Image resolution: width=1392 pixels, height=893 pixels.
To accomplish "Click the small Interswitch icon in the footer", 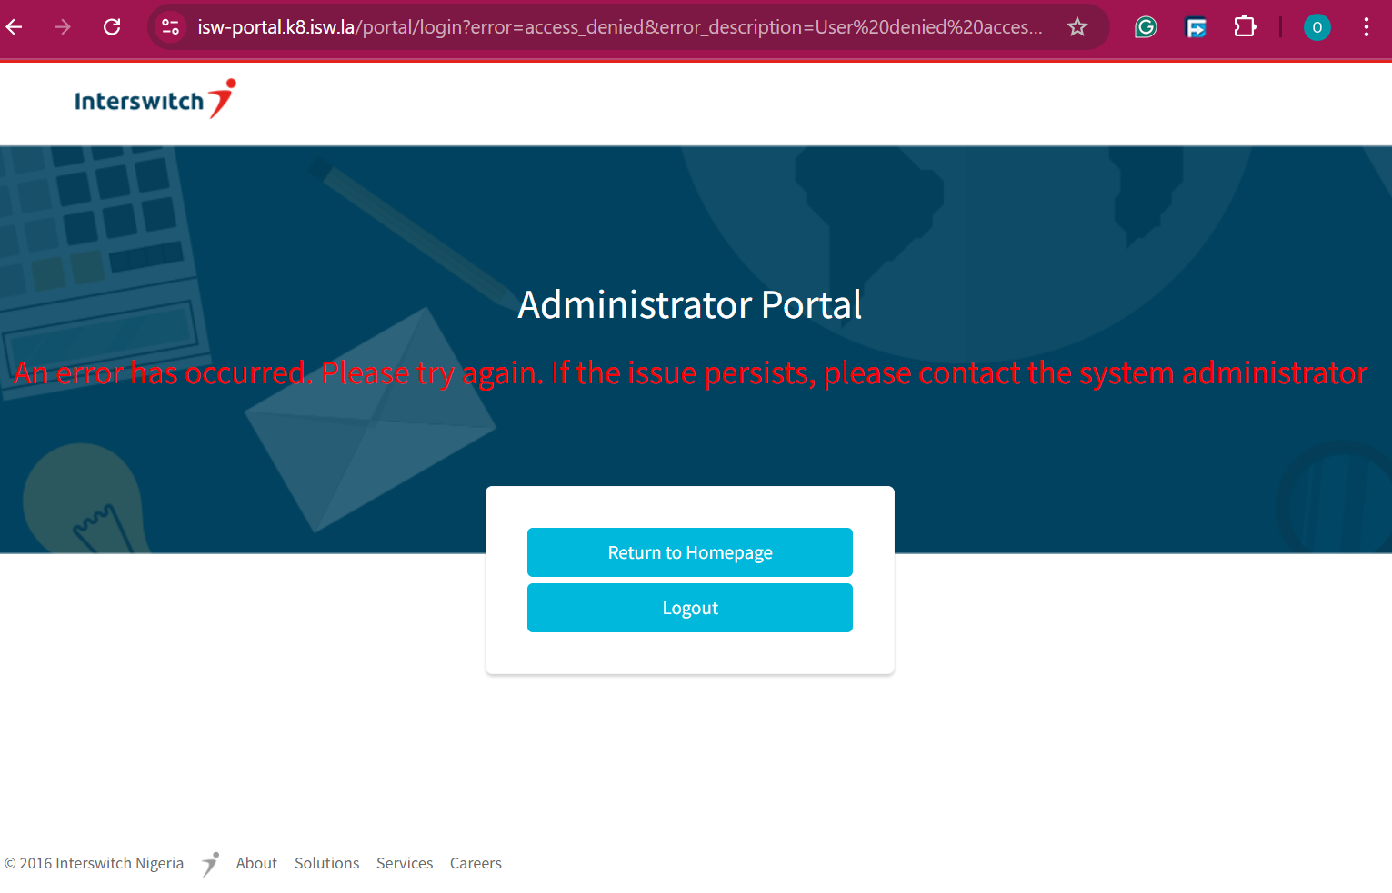I will [210, 863].
